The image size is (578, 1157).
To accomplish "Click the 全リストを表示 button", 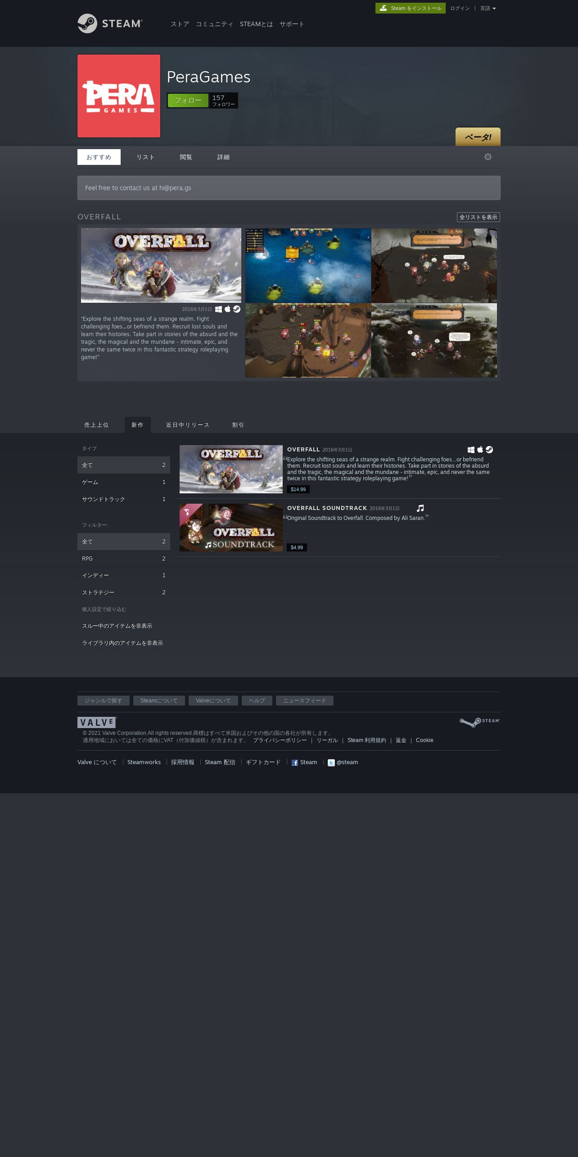I will (x=479, y=217).
